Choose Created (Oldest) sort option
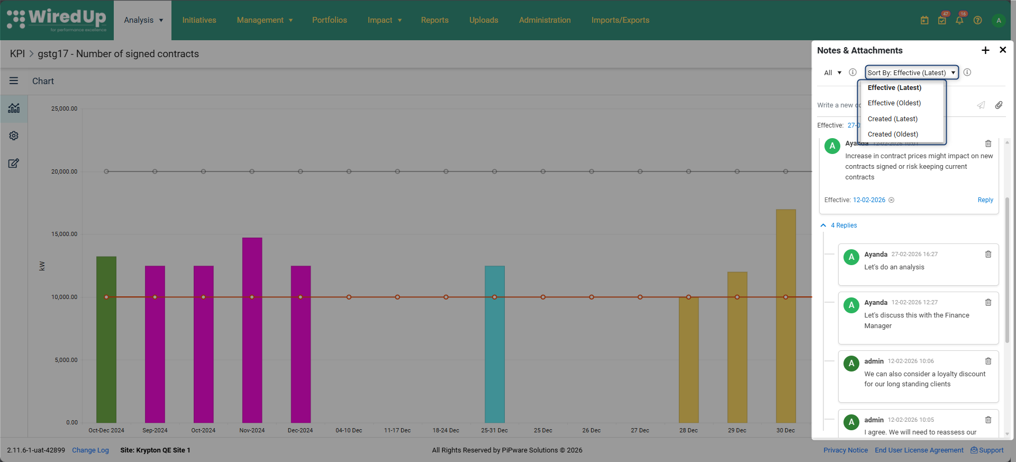 893,134
